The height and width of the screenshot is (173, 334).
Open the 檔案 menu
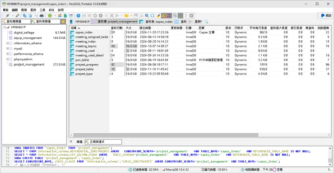[x=6, y=10]
